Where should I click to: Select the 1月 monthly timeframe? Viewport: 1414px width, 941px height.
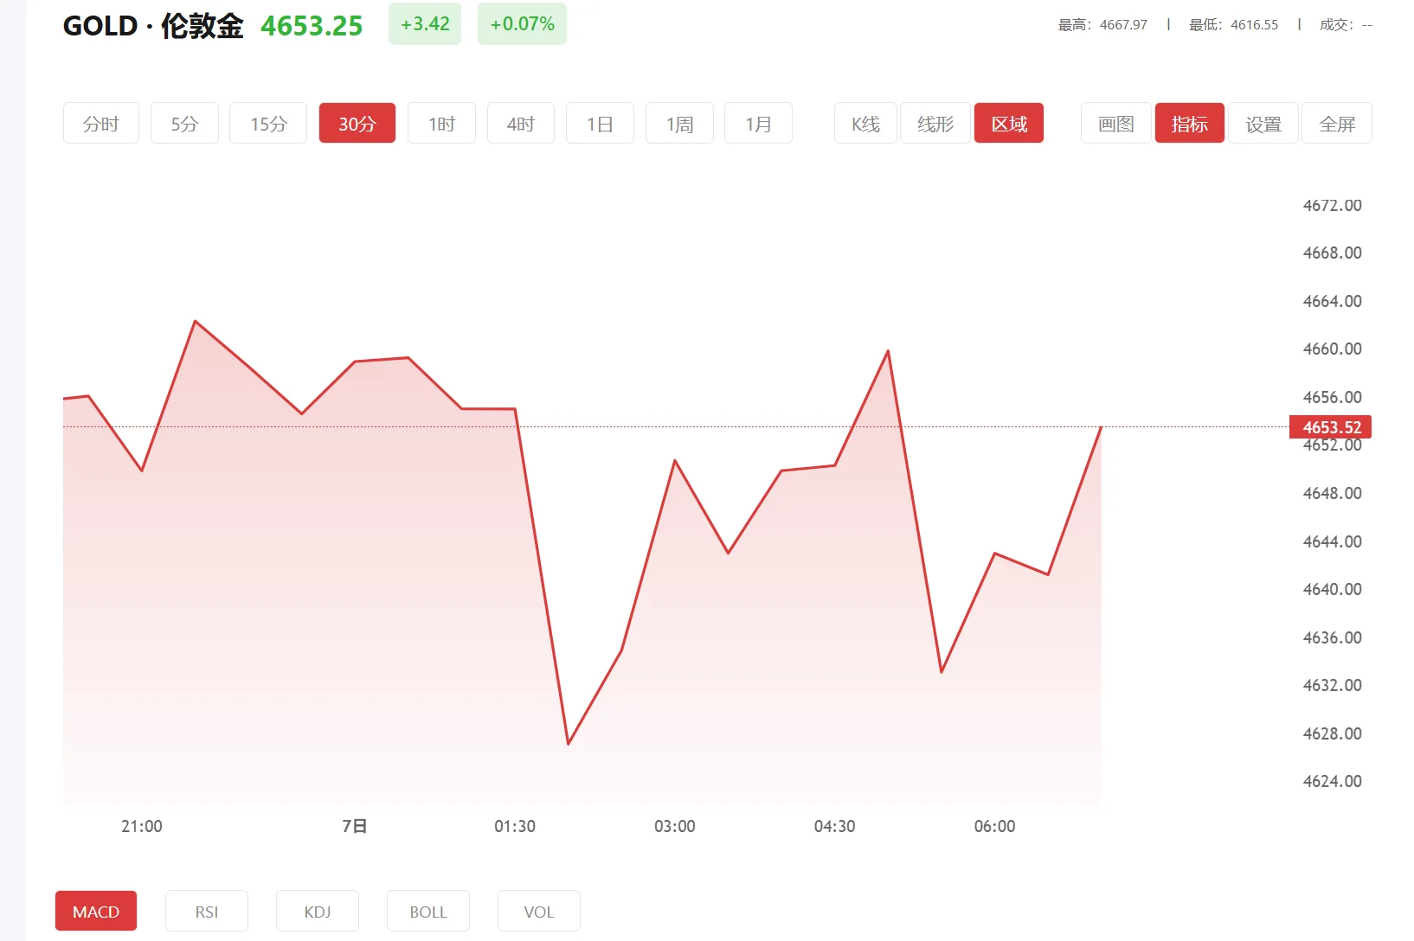point(758,123)
